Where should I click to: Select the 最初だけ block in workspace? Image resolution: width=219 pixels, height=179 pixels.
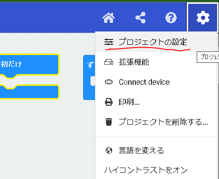[29, 65]
